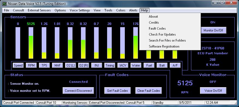Click Clear Fault Codes button
The image size is (239, 107).
tap(149, 91)
